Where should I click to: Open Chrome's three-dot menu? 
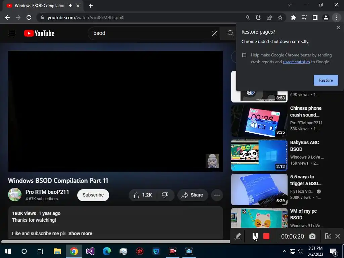click(x=337, y=17)
